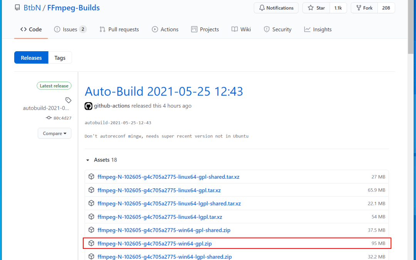The width and height of the screenshot is (416, 260).
Task: Open the Auto-Build 2021-05-25 12:43 release title
Action: pyautogui.click(x=164, y=91)
